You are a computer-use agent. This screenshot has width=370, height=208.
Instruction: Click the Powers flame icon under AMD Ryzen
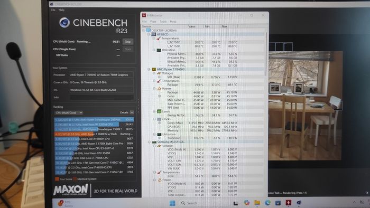tap(159, 89)
